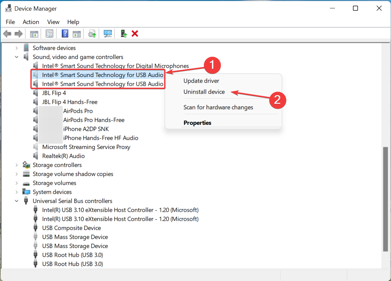Click speaker icon of Microsoft Streaming Service Proxy
Viewport: 391px width, 281px height.
(35, 147)
